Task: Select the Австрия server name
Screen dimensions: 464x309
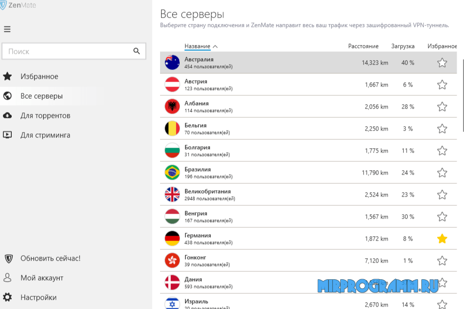Action: (196, 81)
